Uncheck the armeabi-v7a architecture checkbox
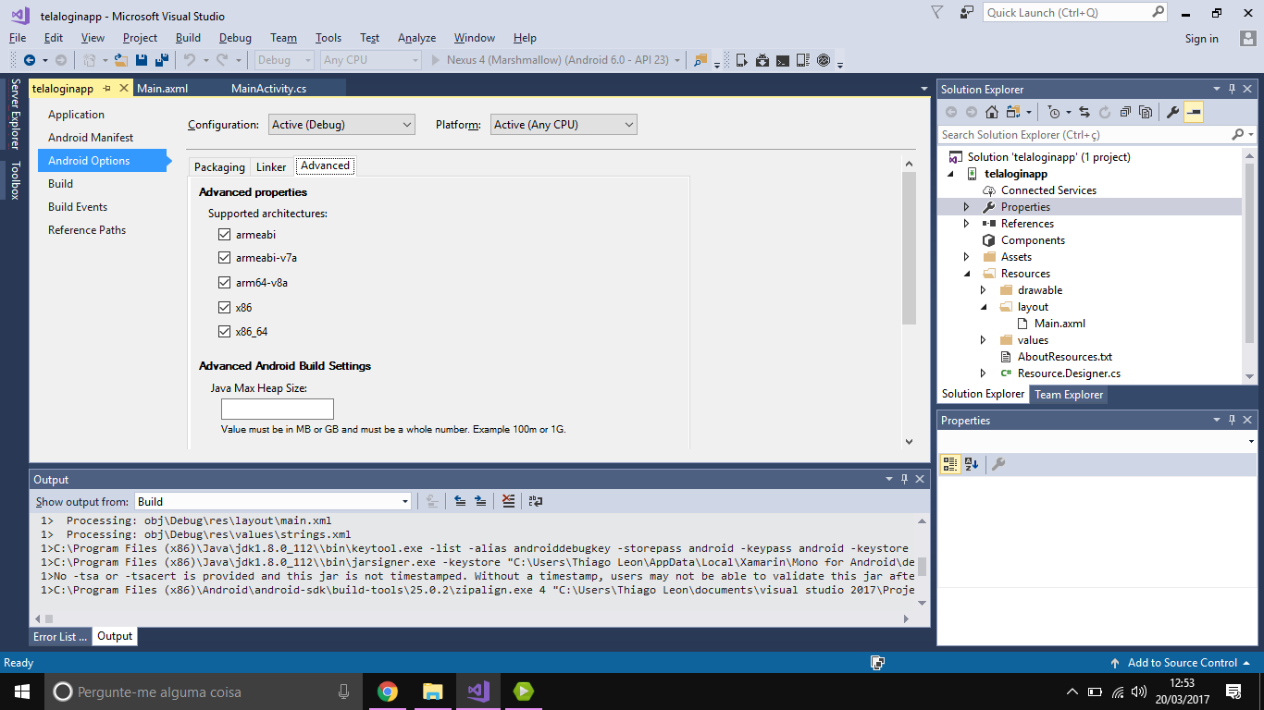The image size is (1264, 710). pos(224,258)
